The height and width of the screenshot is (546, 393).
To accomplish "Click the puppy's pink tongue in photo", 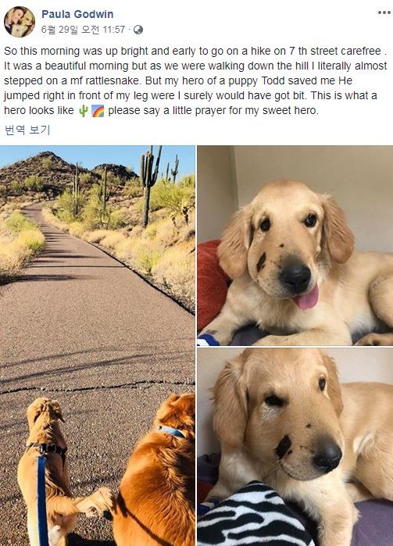I will [x=307, y=298].
